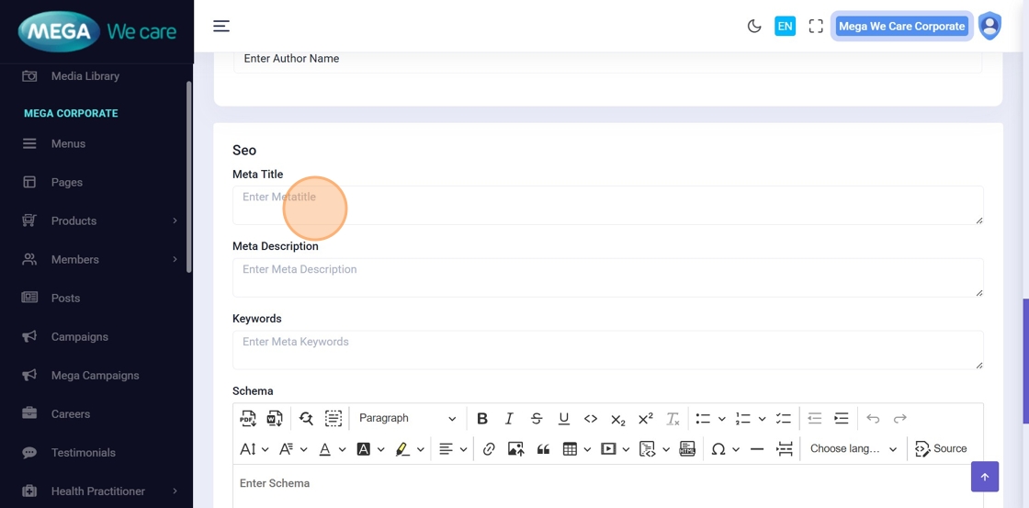Open the text highlight color picker
Image resolution: width=1029 pixels, height=508 pixels.
[x=402, y=449]
